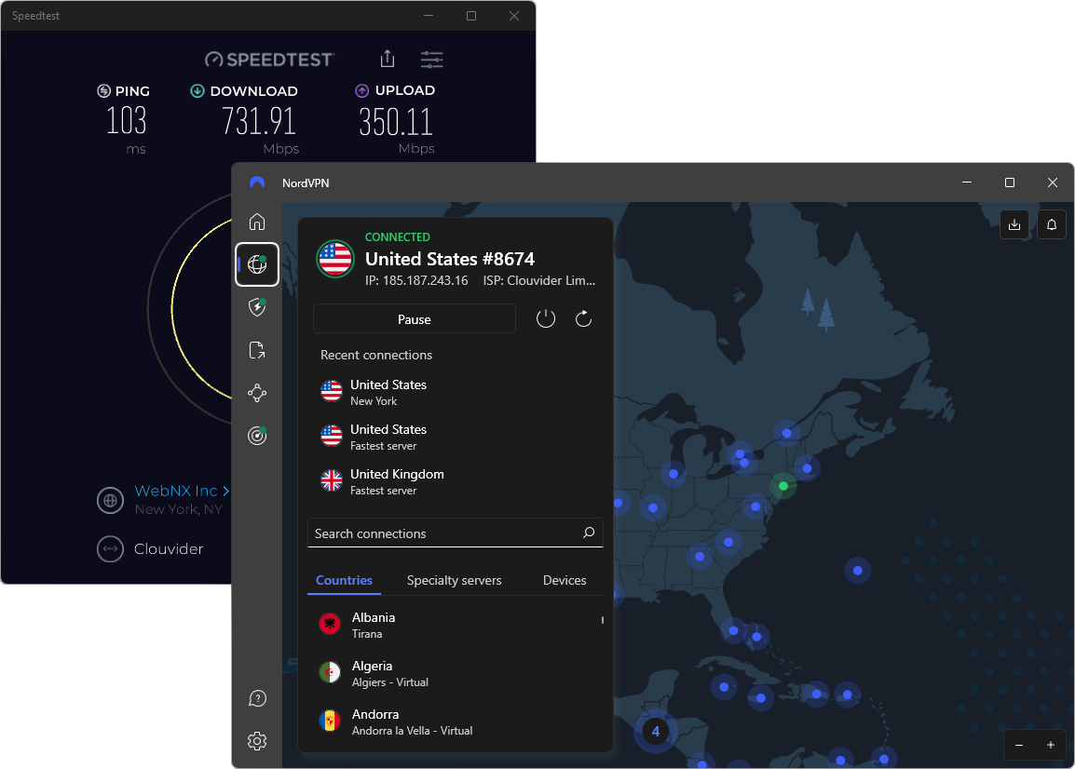The image size is (1075, 769).
Task: Open the help question bubble icon
Action: click(257, 698)
